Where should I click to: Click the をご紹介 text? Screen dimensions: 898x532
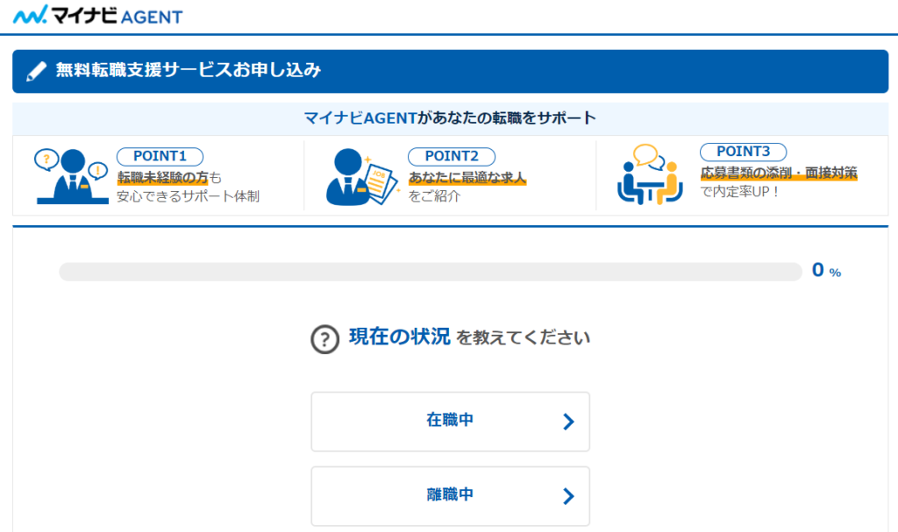tap(434, 196)
